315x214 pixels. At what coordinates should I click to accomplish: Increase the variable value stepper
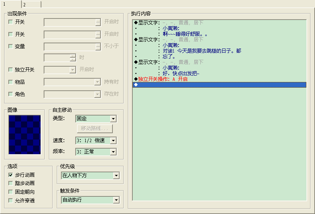73,56
